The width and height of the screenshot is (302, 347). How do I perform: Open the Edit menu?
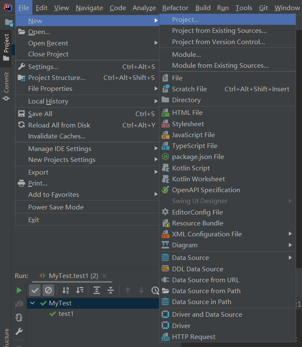41,8
